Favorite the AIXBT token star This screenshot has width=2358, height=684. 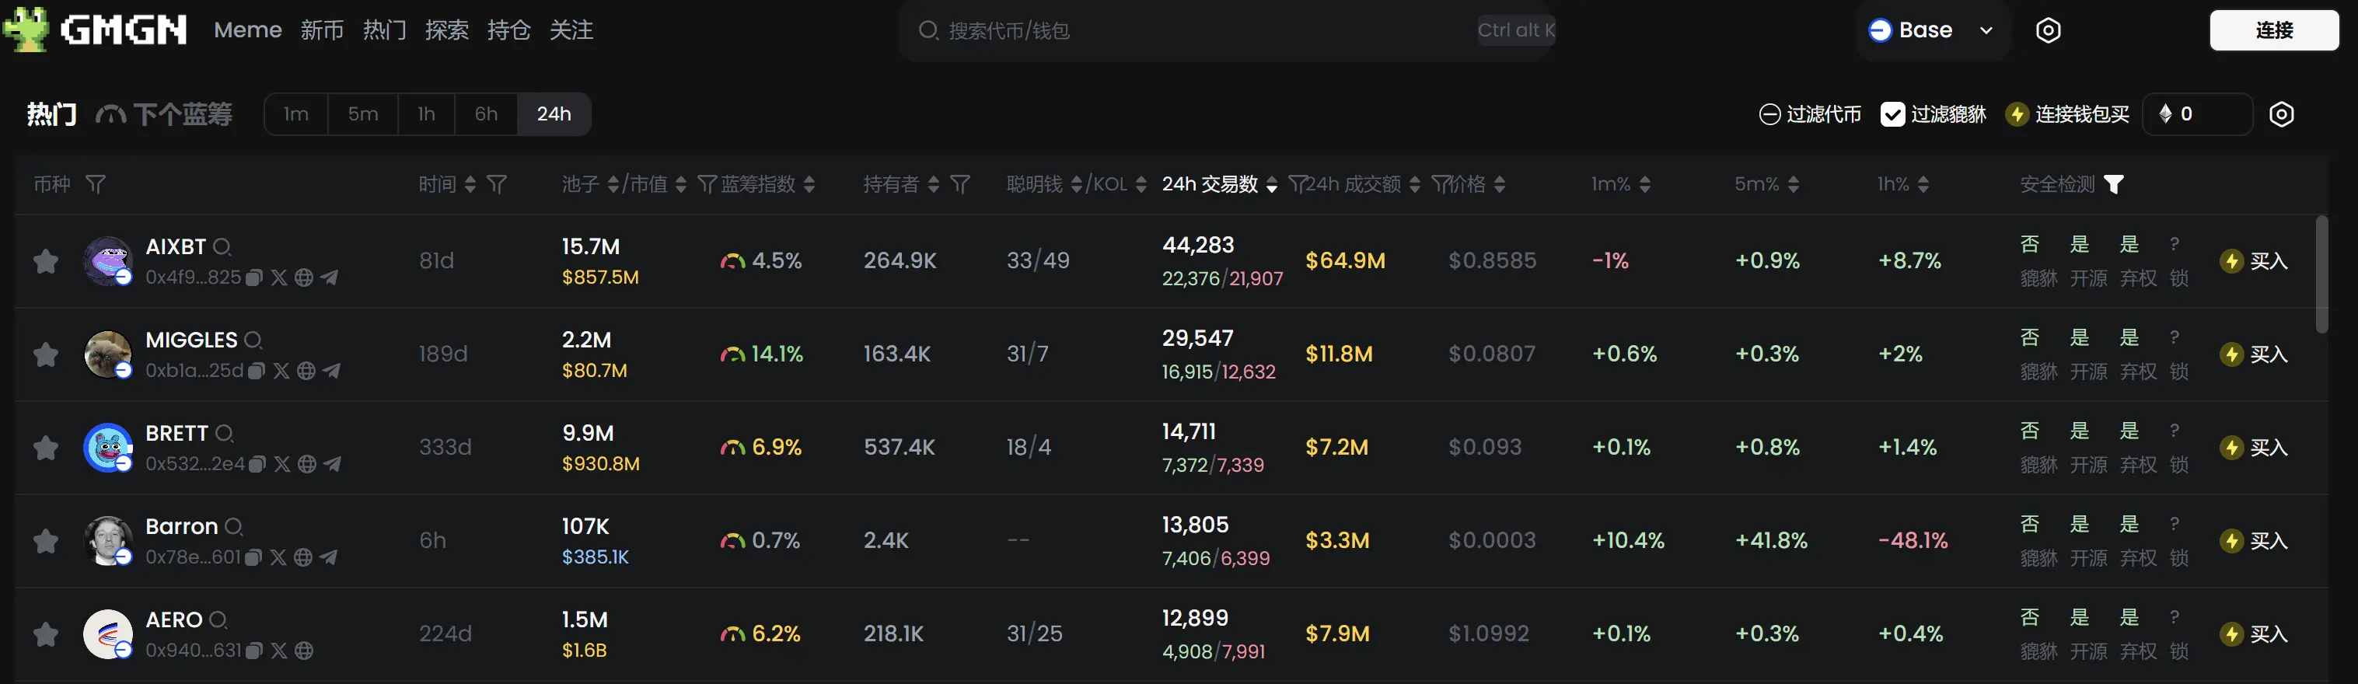[x=46, y=262]
